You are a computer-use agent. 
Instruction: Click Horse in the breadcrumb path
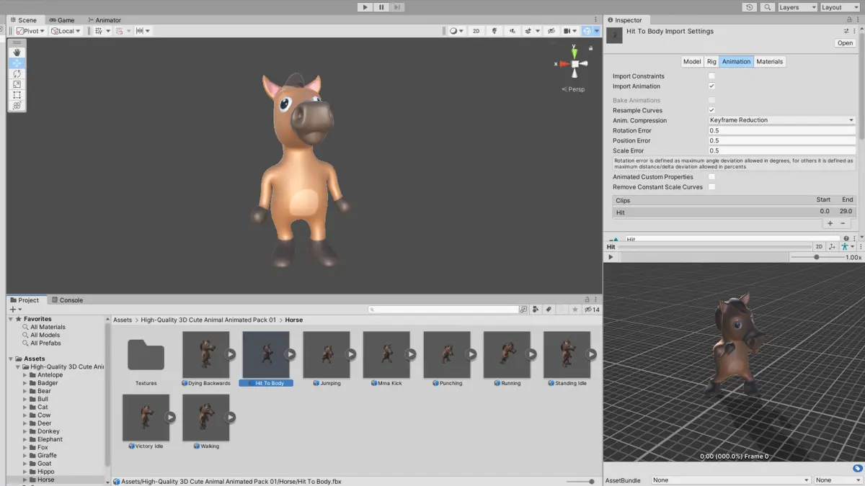tap(293, 320)
